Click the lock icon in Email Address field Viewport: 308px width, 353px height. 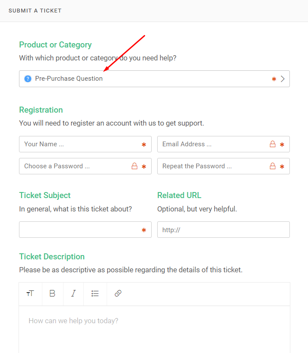(273, 144)
